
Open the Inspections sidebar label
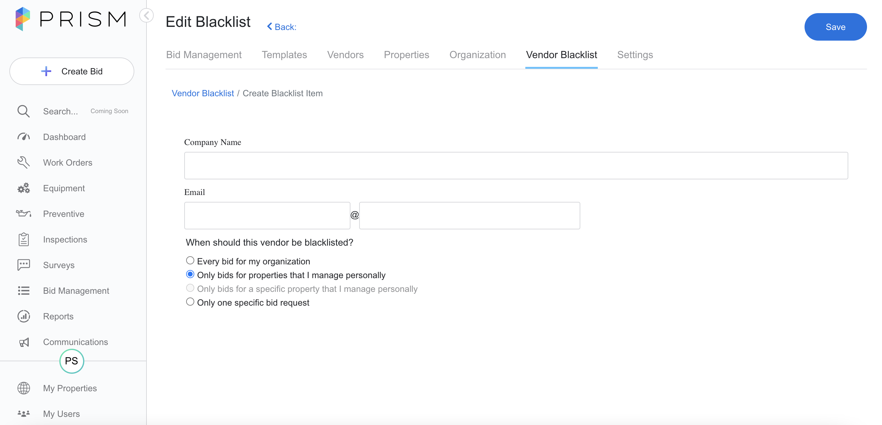(x=65, y=239)
